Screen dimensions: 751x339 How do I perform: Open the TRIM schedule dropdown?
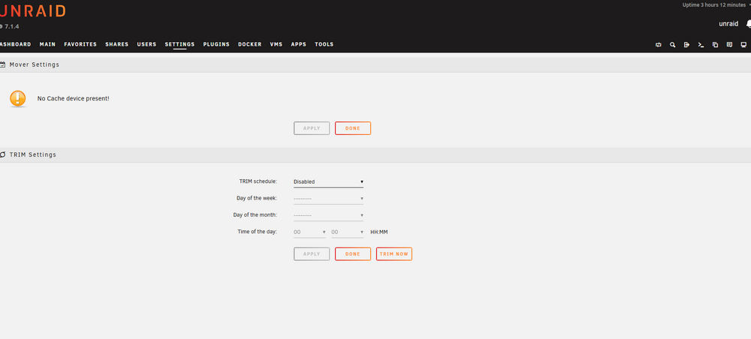[329, 181]
